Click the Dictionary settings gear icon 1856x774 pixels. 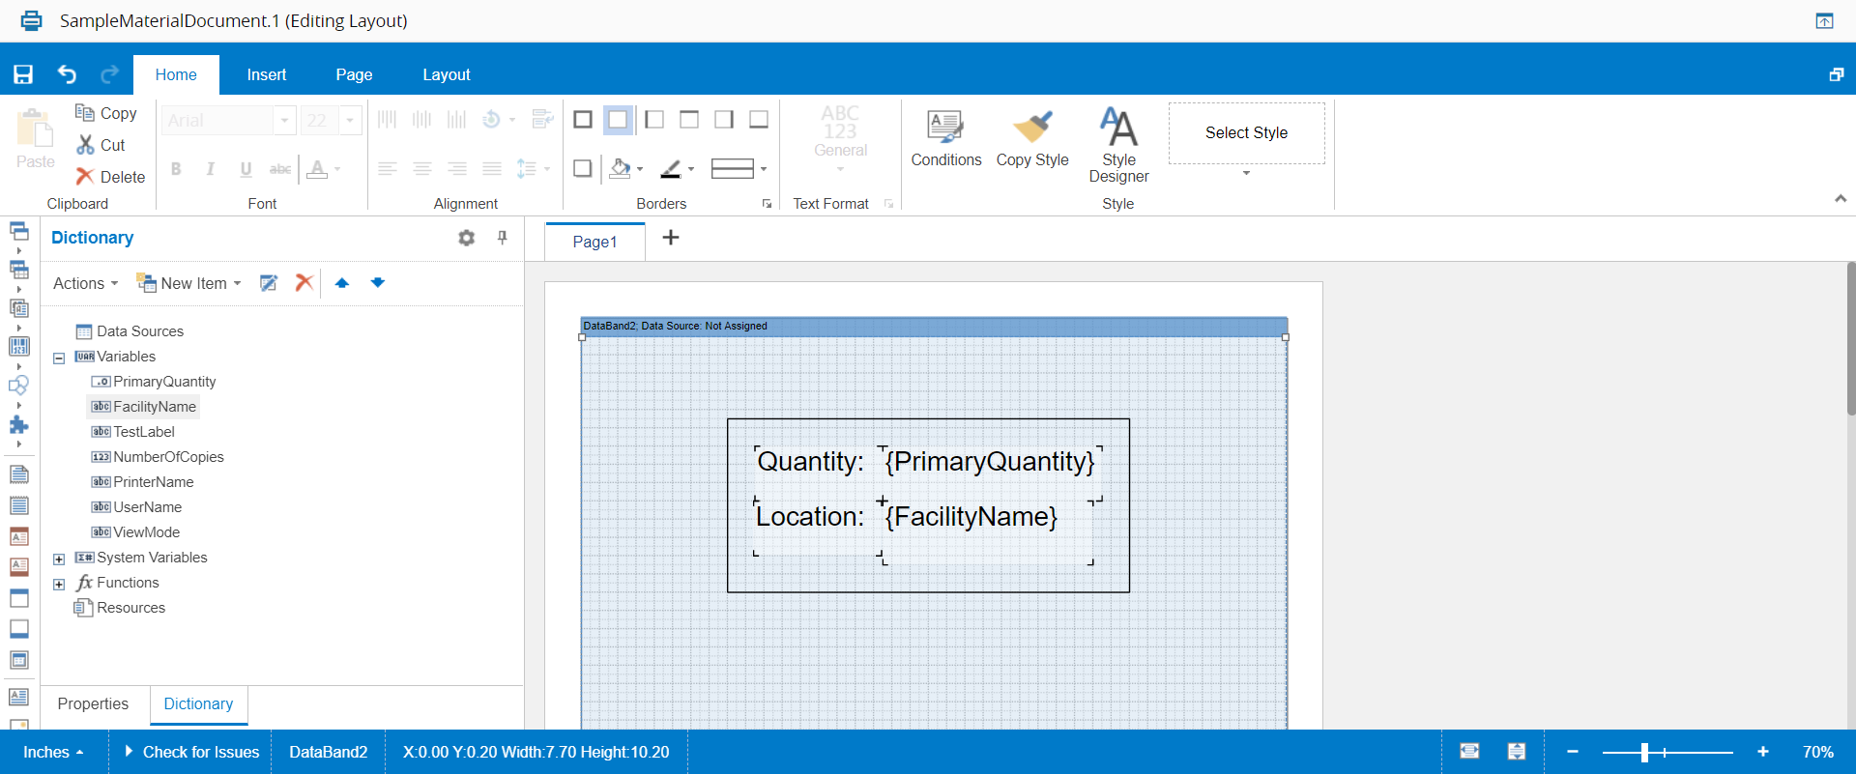click(x=466, y=238)
